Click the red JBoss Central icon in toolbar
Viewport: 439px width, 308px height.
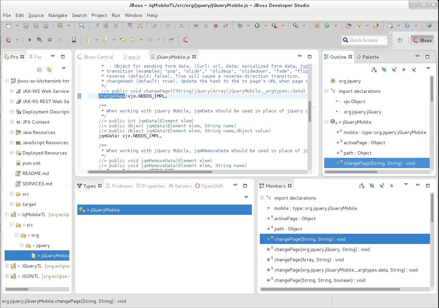click(185, 40)
